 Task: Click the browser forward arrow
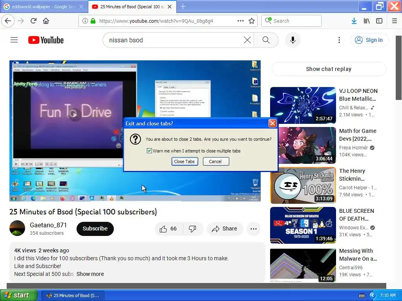tap(21, 21)
